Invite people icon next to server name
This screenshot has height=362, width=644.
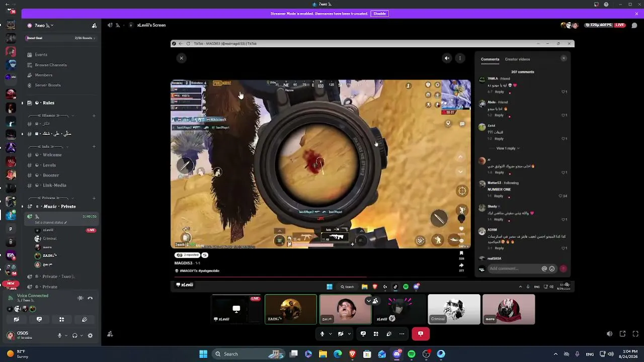pos(94,25)
